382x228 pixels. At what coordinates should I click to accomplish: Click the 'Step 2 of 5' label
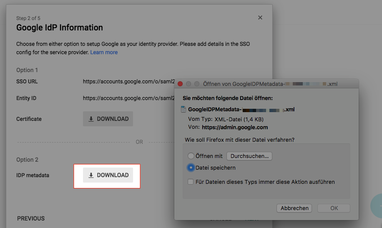click(x=28, y=18)
